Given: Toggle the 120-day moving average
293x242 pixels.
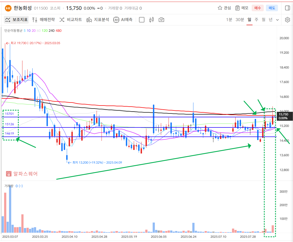Looking at the screenshot, I should tap(45, 31).
